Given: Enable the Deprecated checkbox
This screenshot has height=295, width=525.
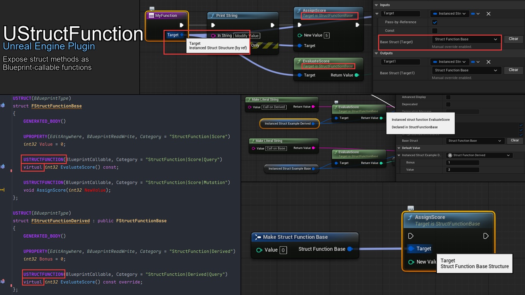Looking at the screenshot, I should point(448,104).
